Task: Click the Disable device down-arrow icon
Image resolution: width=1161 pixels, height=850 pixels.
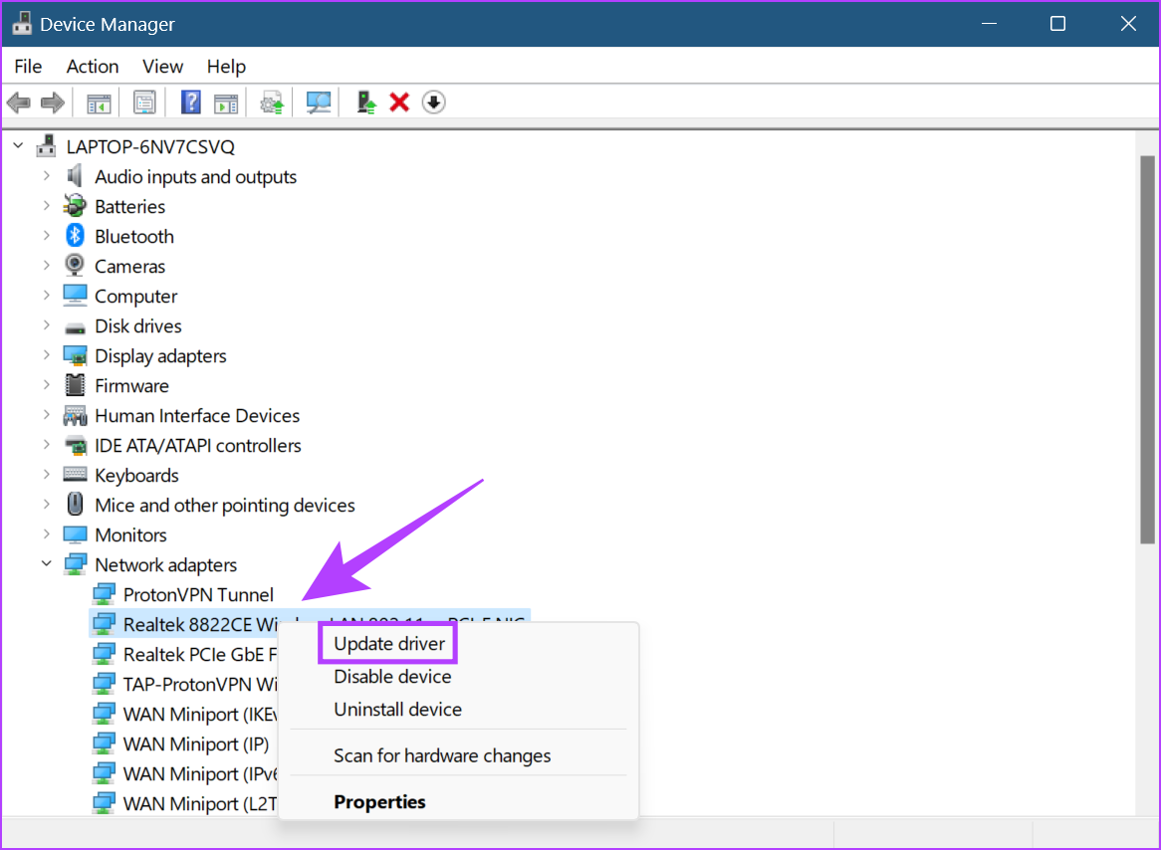Action: tap(434, 103)
